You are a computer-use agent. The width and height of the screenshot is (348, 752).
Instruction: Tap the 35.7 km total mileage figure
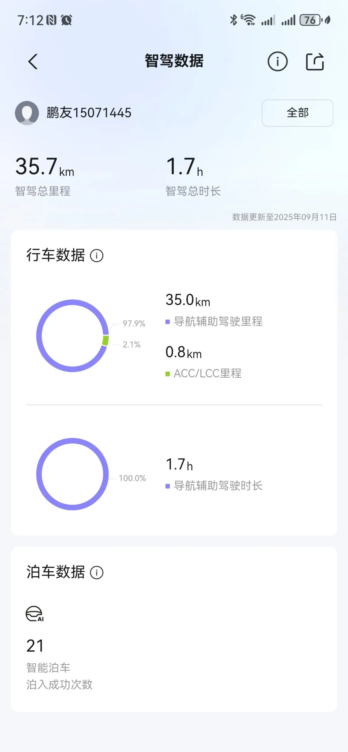coord(45,166)
